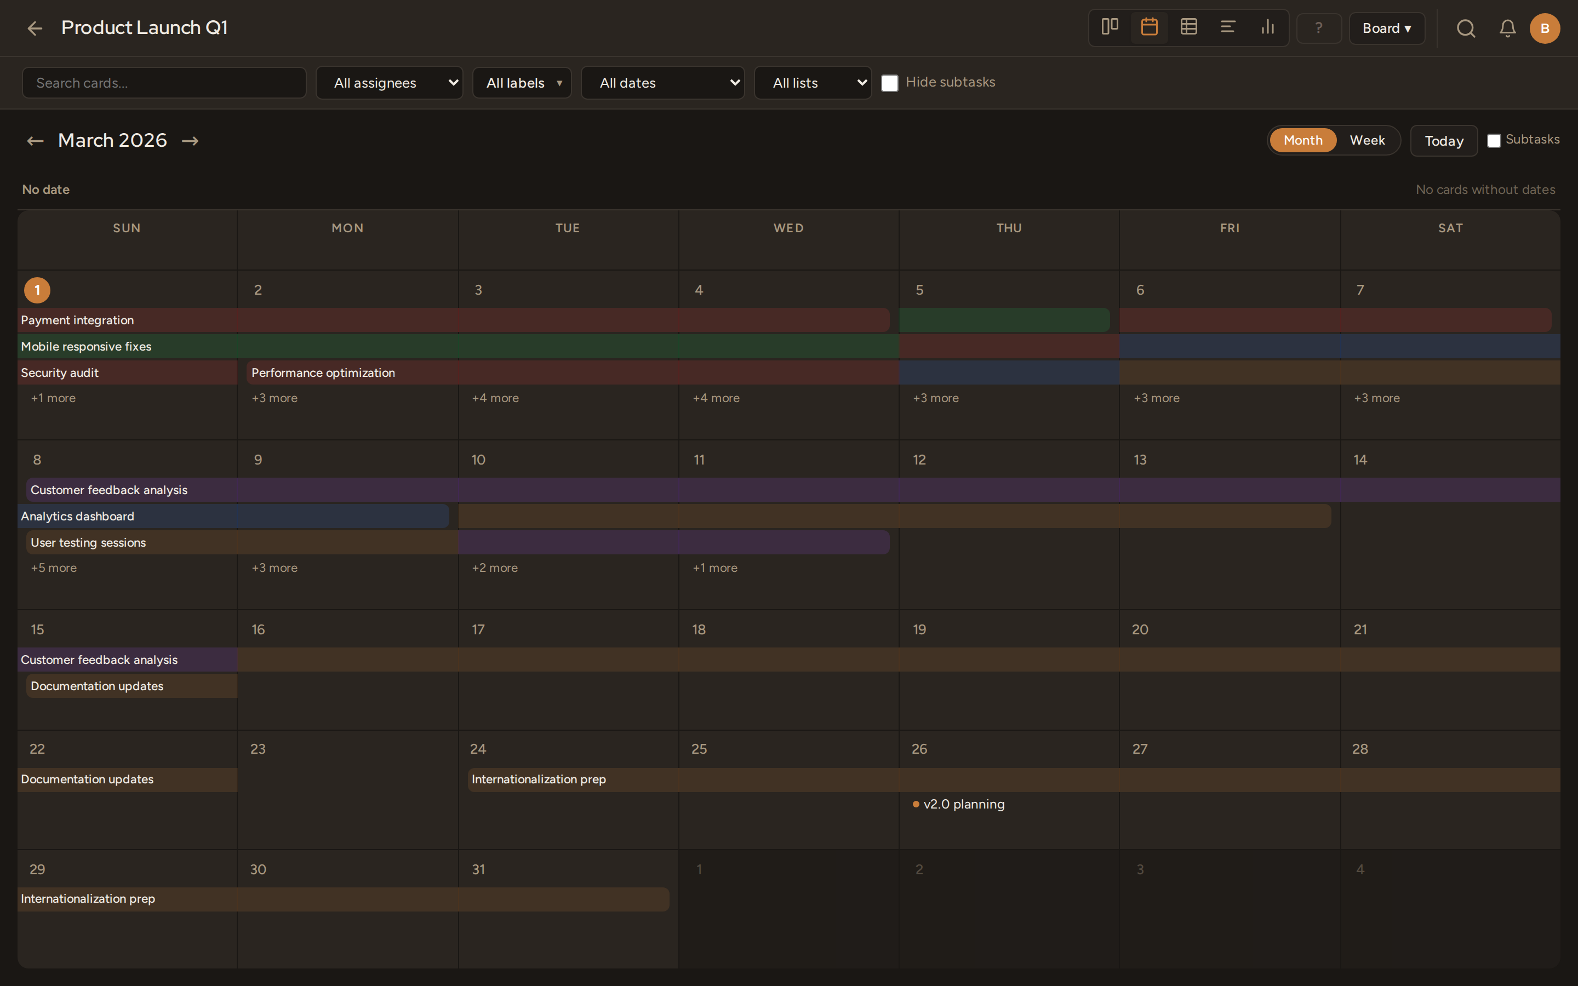
Task: Go back with top-left arrow
Action: pos(35,28)
